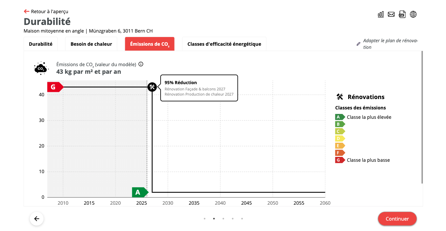The image size is (446, 231).
Task: Open Classes d'efficacité énergétique tab
Action: coord(224,44)
